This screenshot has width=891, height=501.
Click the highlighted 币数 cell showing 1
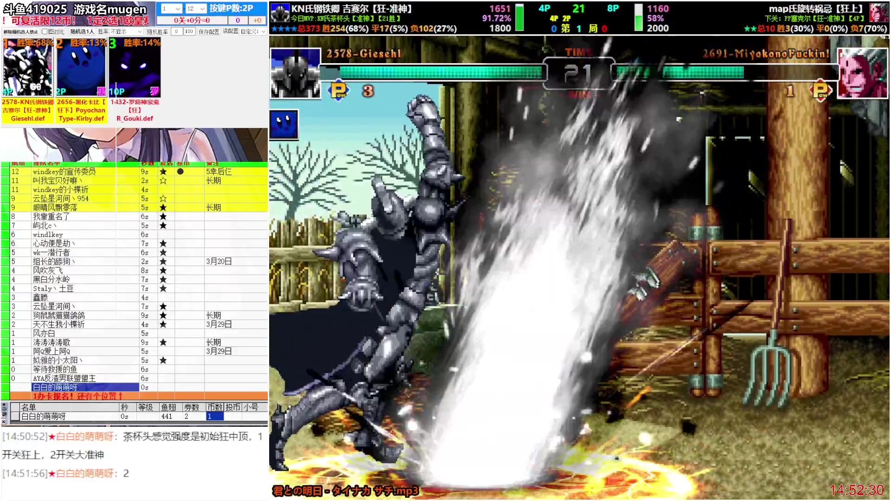(x=215, y=417)
